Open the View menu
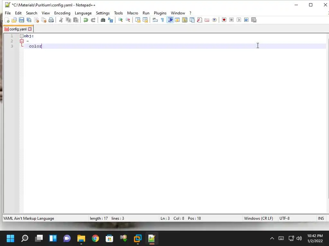This screenshot has width=329, height=246. (46, 13)
